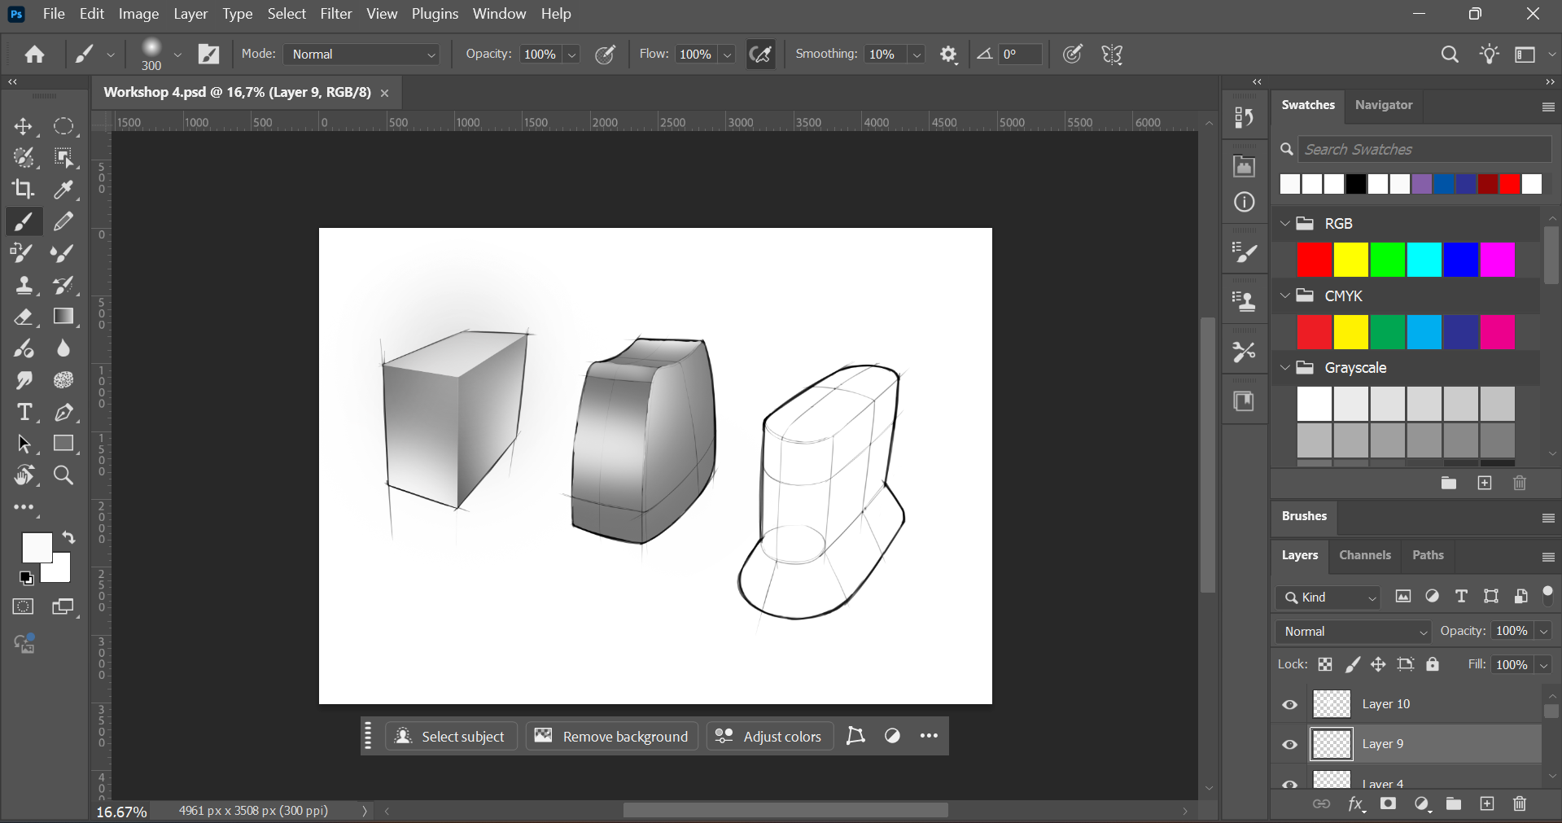Viewport: 1562px width, 823px height.
Task: Click the Select subject button
Action: [x=450, y=737]
